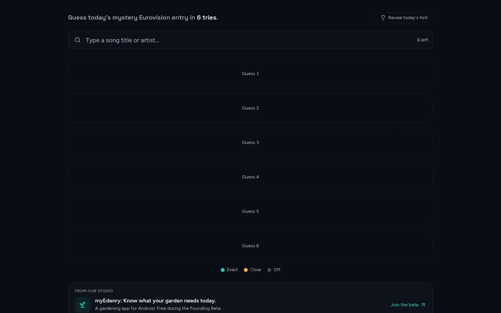Click the teal Exact legend dot

click(x=223, y=270)
